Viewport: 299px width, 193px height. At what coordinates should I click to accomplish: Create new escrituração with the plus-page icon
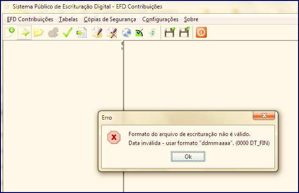pos(9,32)
